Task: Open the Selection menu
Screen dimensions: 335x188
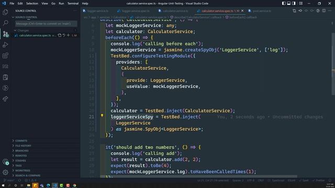Action: point(32,4)
